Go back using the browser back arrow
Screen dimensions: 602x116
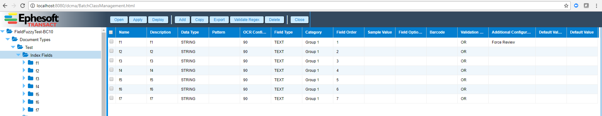click(5, 6)
